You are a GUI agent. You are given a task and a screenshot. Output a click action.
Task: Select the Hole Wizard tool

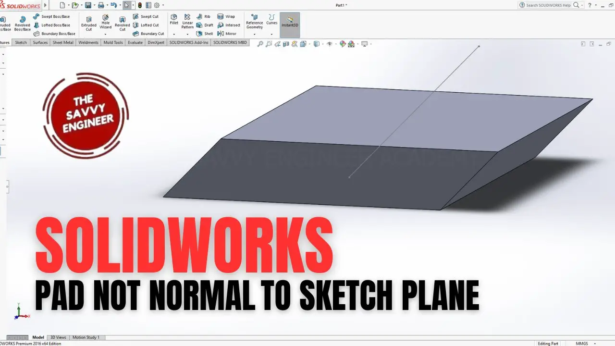coord(106,21)
